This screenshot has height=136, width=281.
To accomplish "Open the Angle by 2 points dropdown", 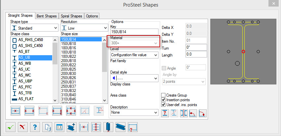I will 184,81.
